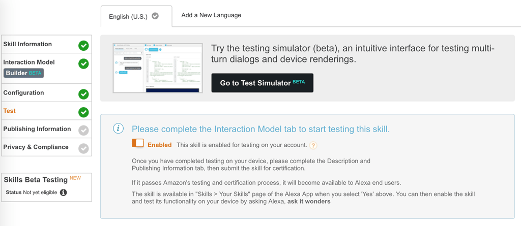Go to the Configuration section

(x=46, y=93)
